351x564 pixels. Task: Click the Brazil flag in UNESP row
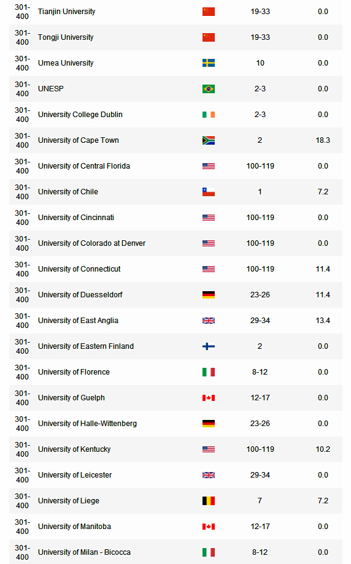pos(209,89)
